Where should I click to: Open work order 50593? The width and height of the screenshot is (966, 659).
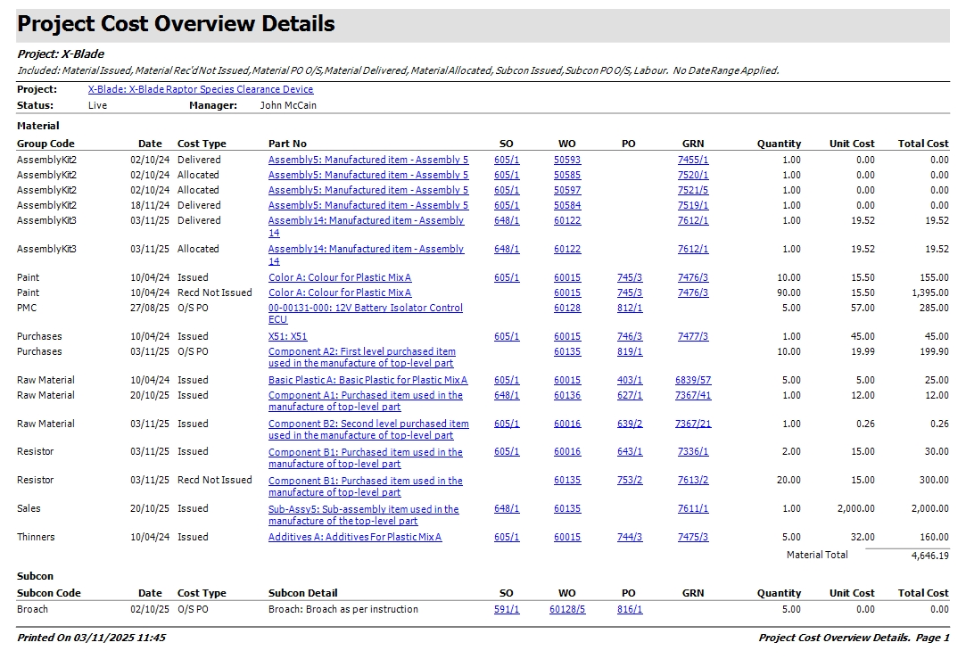(x=566, y=161)
